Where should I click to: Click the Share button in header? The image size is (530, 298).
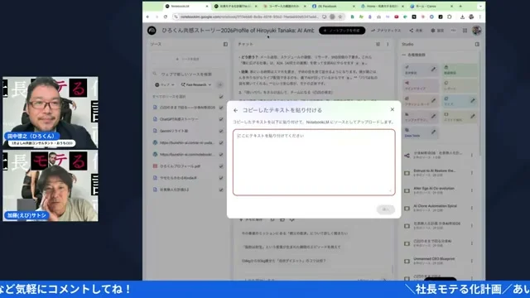coord(416,31)
